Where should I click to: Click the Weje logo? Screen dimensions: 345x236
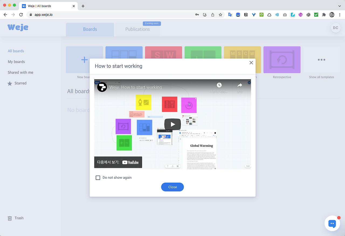pyautogui.click(x=18, y=27)
